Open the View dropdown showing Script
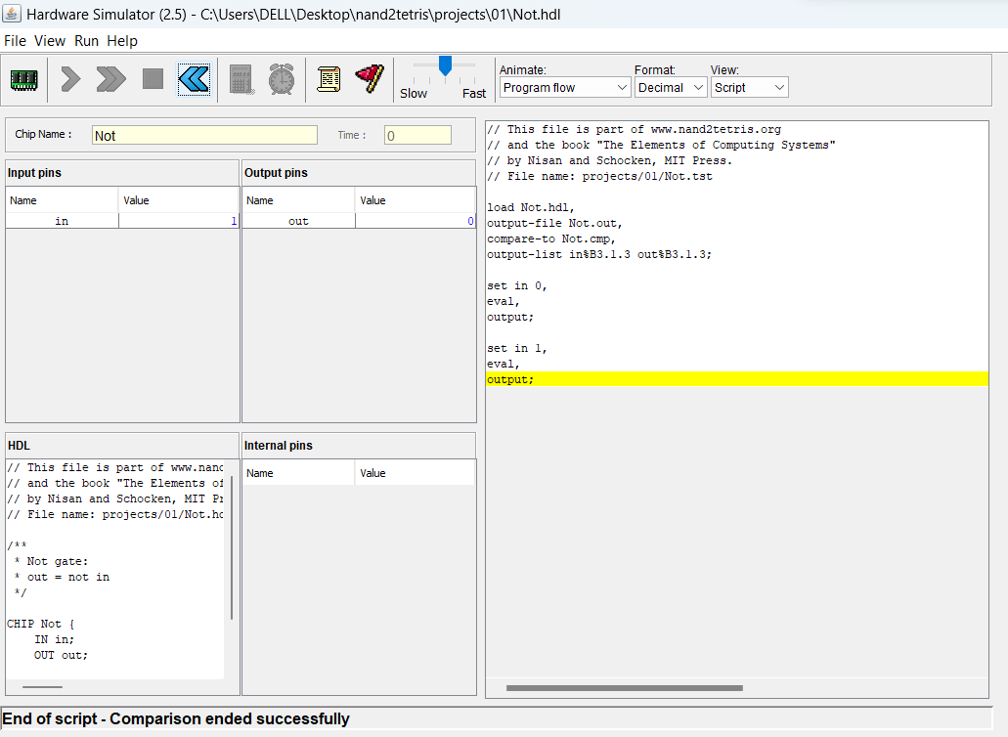 pyautogui.click(x=749, y=87)
